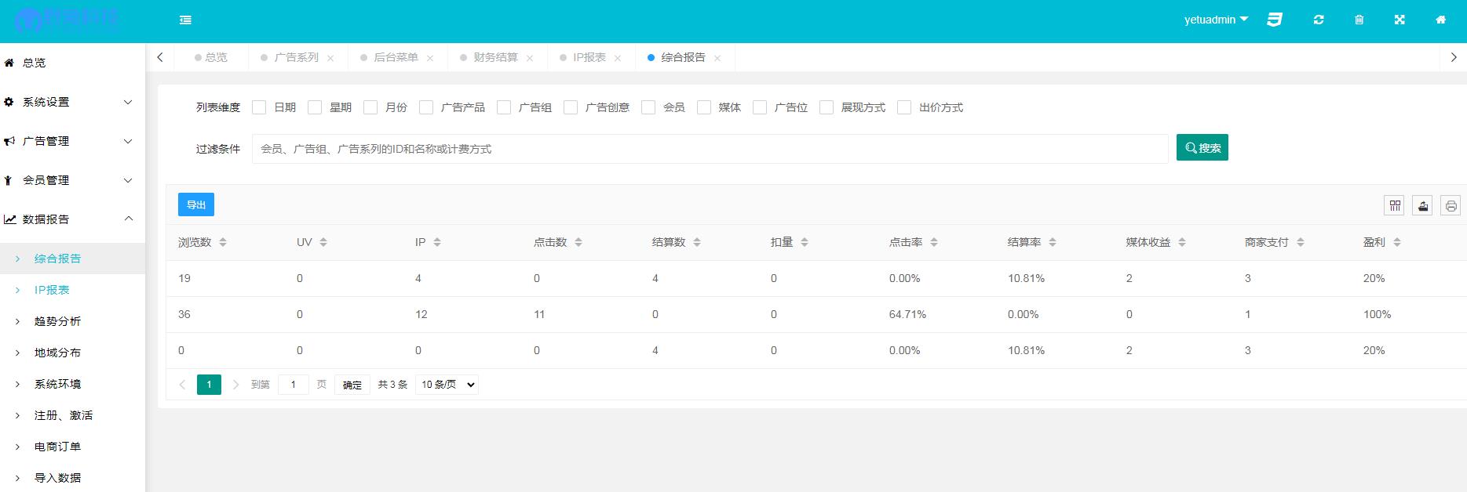Toggle fullscreen with the expand icon
The width and height of the screenshot is (1467, 492).
pos(1399,20)
